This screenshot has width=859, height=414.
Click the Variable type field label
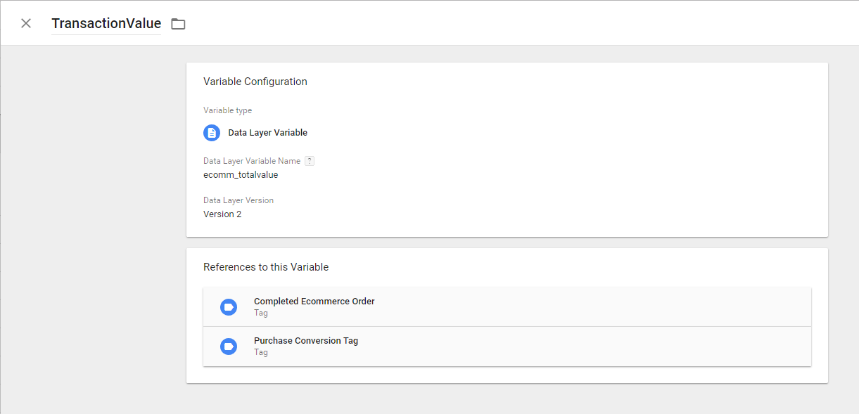coord(227,110)
